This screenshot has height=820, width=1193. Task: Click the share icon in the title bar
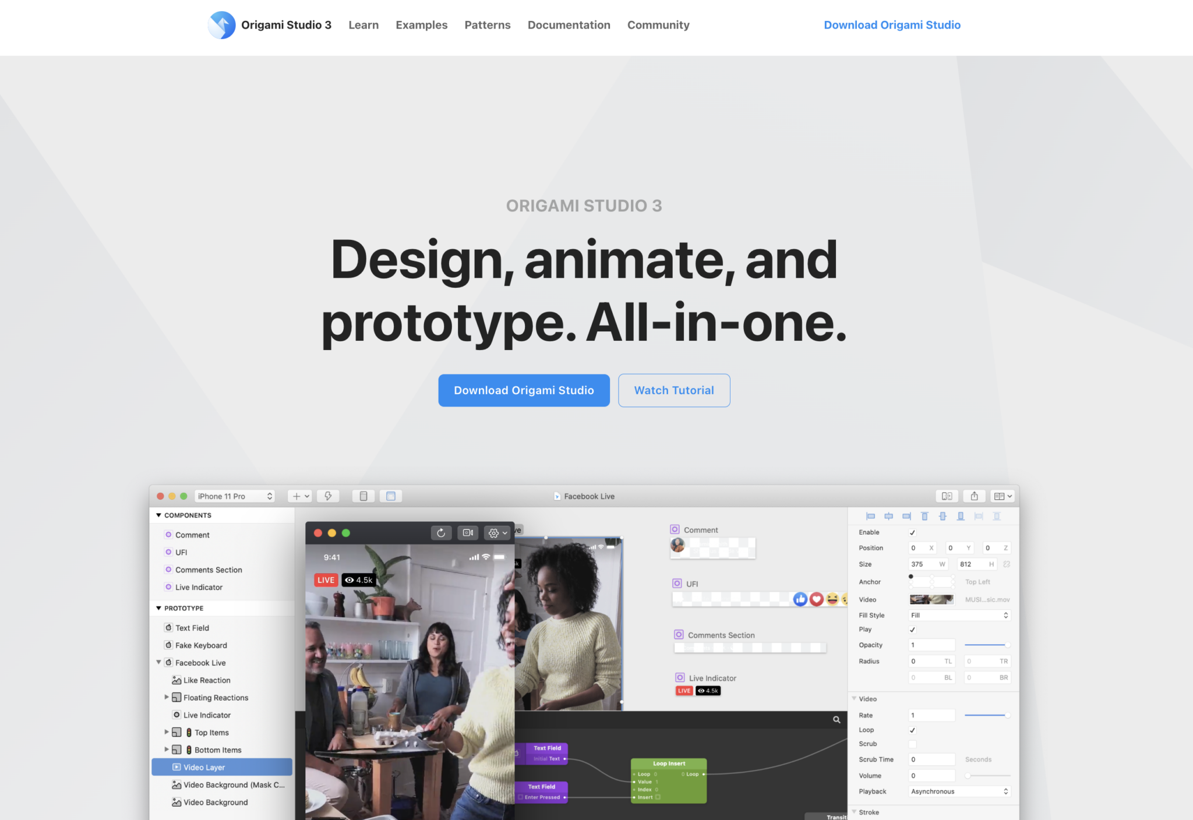975,496
